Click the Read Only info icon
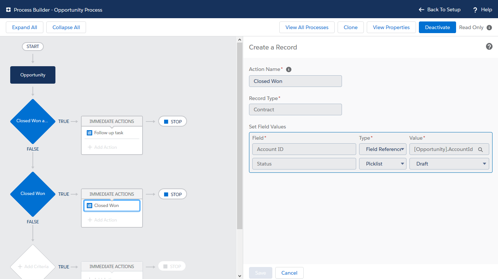 click(489, 28)
